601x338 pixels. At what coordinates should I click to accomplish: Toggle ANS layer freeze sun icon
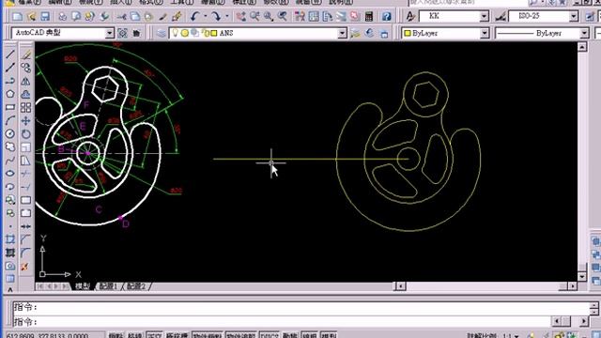pos(185,34)
